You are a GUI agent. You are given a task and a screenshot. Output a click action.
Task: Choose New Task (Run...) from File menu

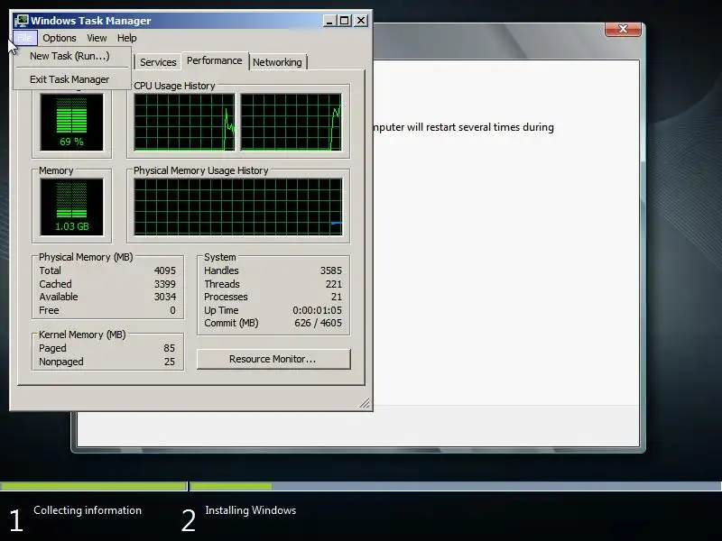click(x=72, y=56)
